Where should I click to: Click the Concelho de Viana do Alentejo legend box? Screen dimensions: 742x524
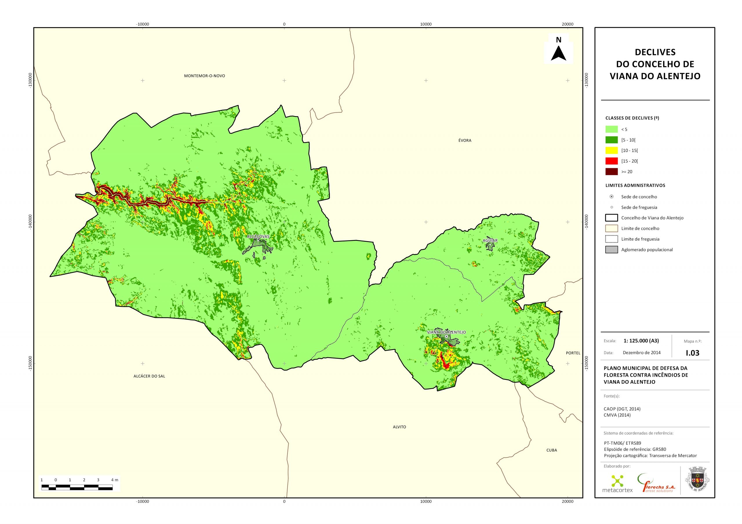coord(612,218)
